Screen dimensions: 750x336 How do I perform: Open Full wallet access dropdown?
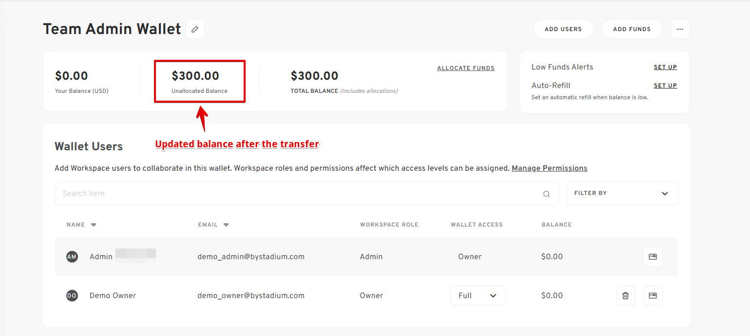478,296
